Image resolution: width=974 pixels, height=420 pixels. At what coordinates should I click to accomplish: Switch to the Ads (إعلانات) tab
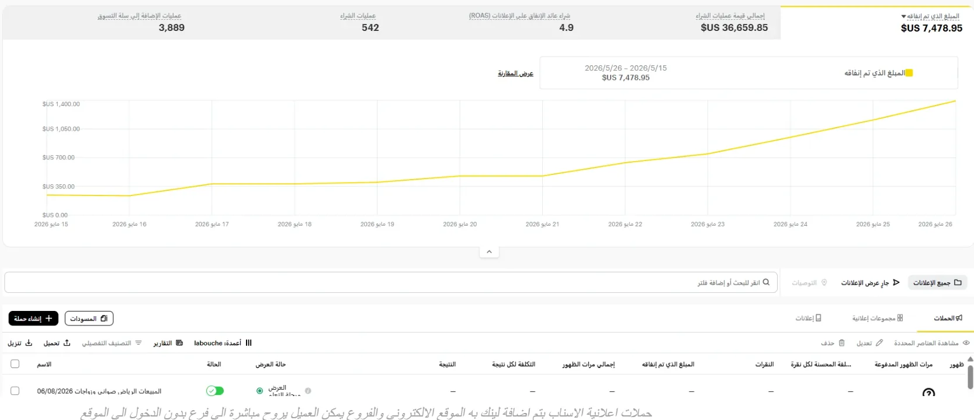click(x=809, y=318)
